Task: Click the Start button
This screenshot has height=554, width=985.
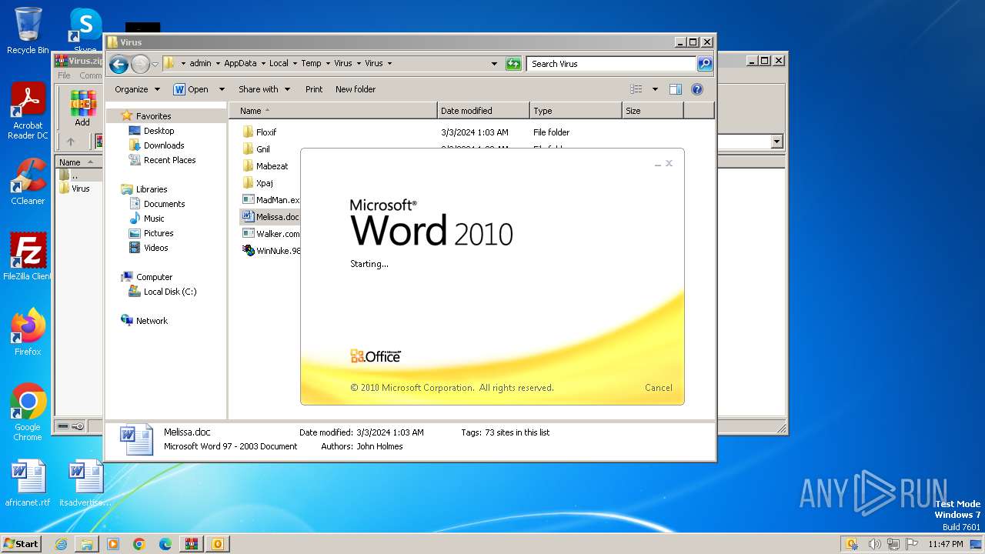Action: tap(22, 544)
